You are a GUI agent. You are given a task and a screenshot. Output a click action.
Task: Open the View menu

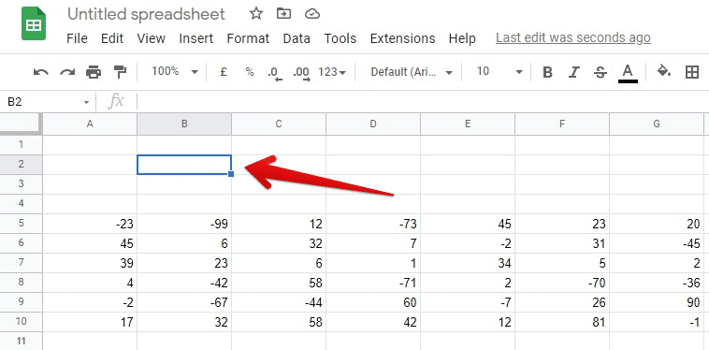[x=151, y=38]
